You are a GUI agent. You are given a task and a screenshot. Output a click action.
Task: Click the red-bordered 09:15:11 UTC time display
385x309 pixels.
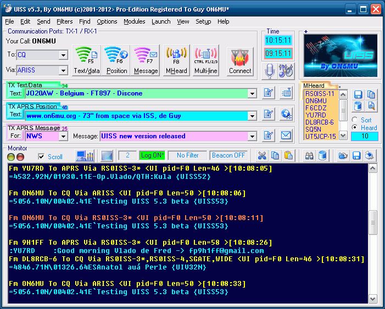point(278,53)
